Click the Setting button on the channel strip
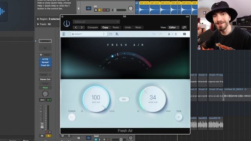 click(x=45, y=41)
